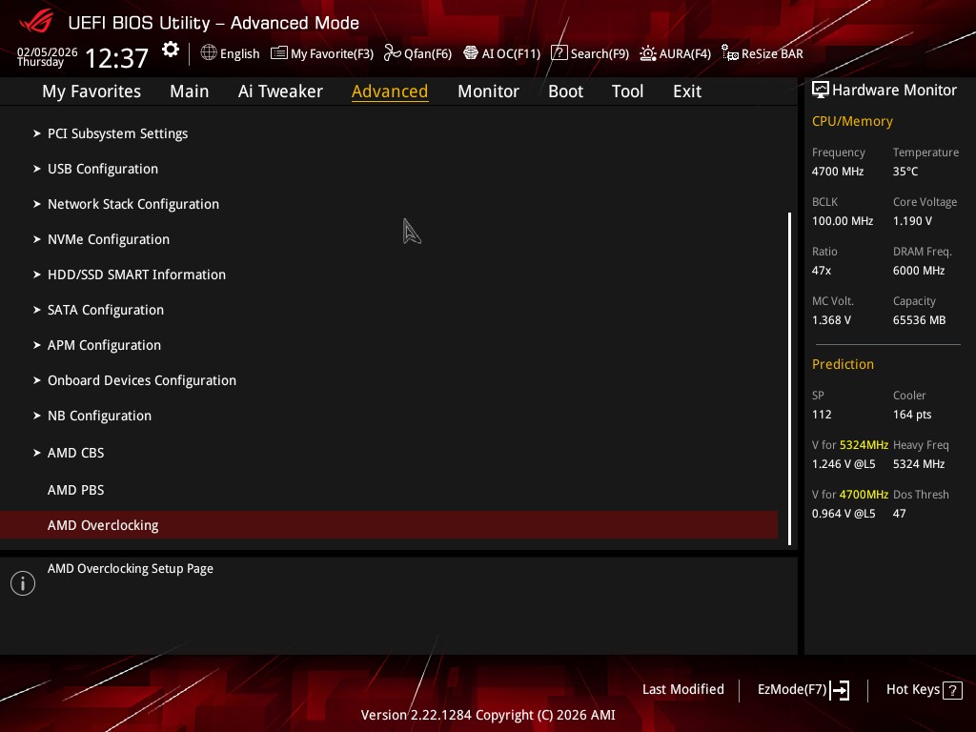Open the highlighted AMD Overclocking entry
The height and width of the screenshot is (732, 976).
click(389, 525)
